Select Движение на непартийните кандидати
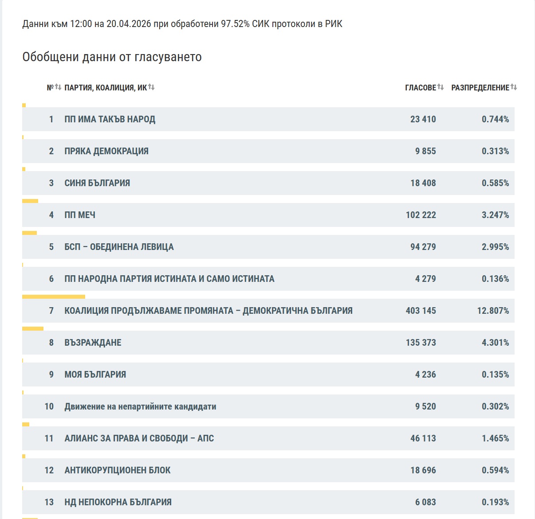 (140, 406)
